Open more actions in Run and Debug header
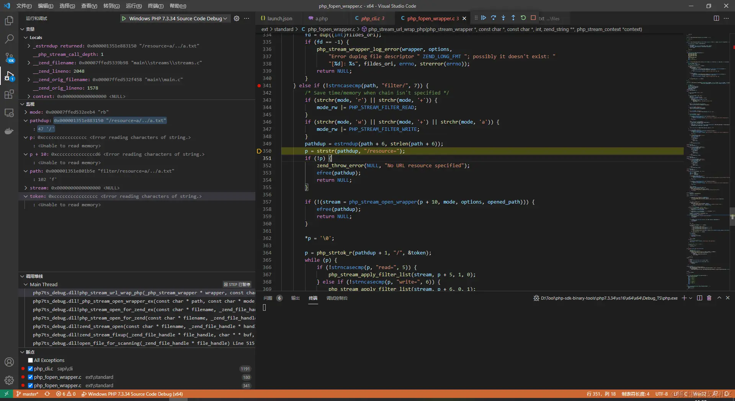Viewport: 735px width, 401px height. (x=247, y=18)
